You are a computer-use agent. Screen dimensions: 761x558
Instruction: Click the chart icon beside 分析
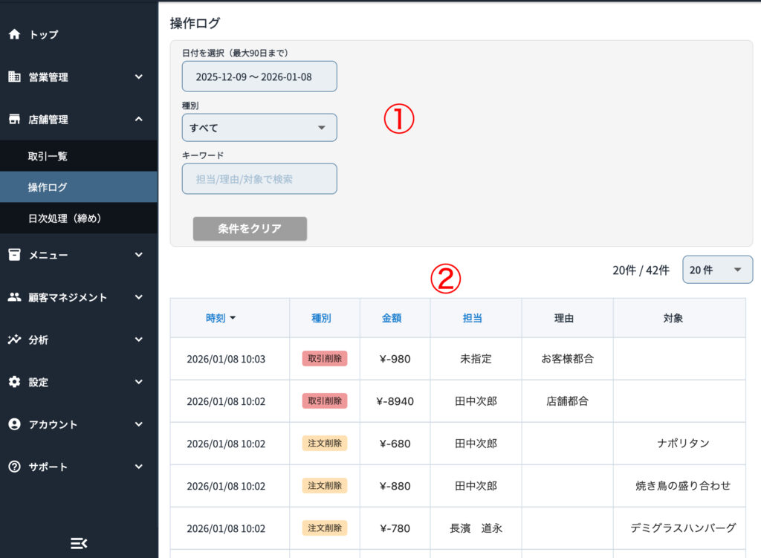[x=14, y=340]
